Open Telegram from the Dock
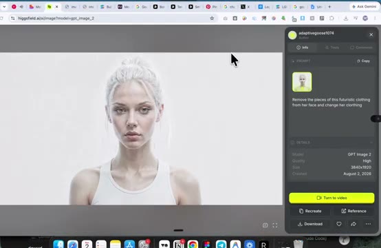Screen dimensions: 381x248 tap(221, 244)
